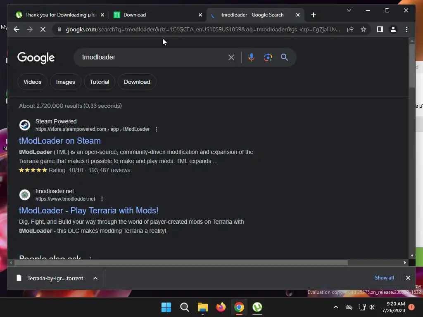Click the Chrome taskbar icon
This screenshot has height=317, width=423.
click(239, 307)
